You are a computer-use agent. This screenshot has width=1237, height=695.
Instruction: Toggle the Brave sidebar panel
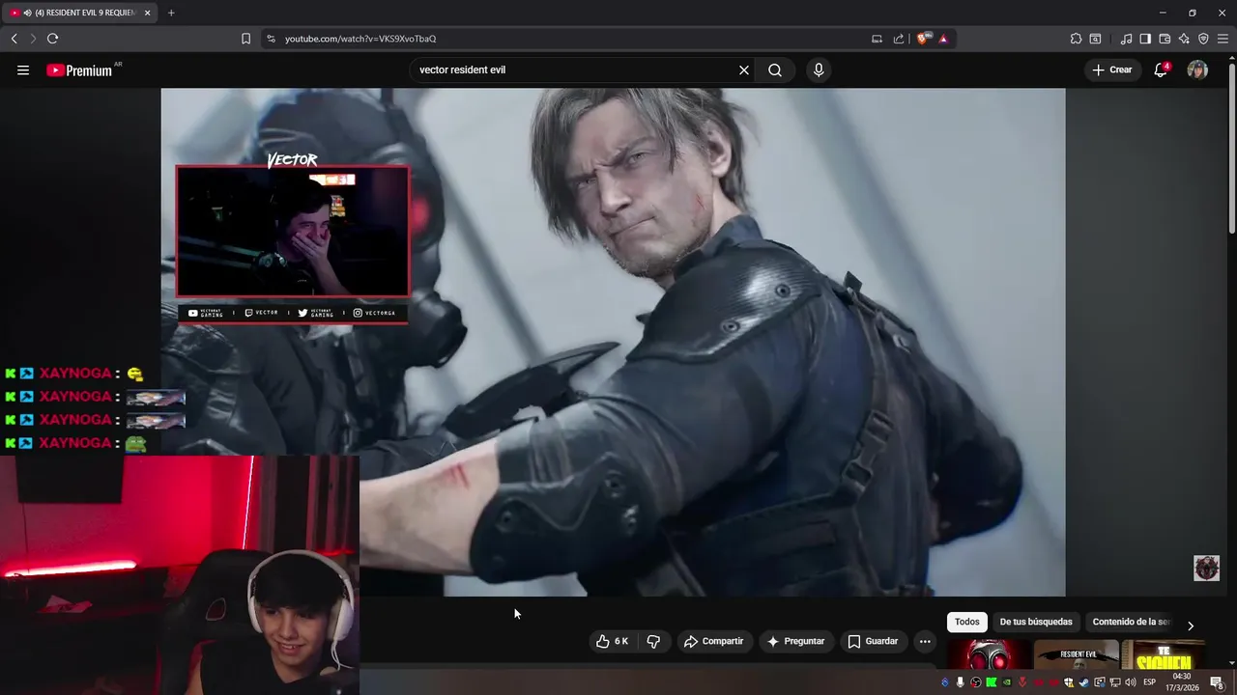point(1145,39)
